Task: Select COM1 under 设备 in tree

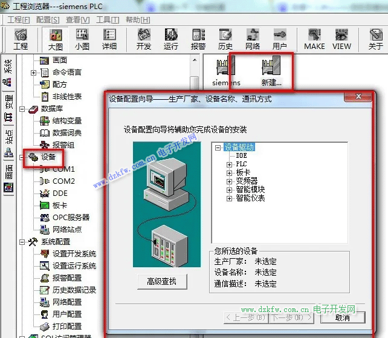Action: 63,169
